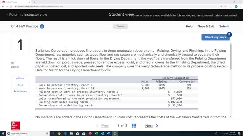243x136 pixels.
Task: Click Save & Exit
Action: (x=206, y=26)
